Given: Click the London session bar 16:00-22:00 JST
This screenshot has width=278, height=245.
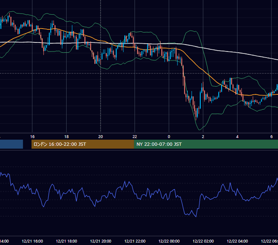Looking at the screenshot, I should (83, 144).
